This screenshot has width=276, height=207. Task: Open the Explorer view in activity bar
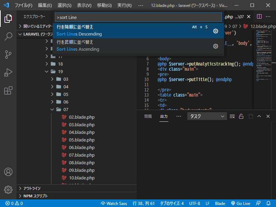(8, 19)
